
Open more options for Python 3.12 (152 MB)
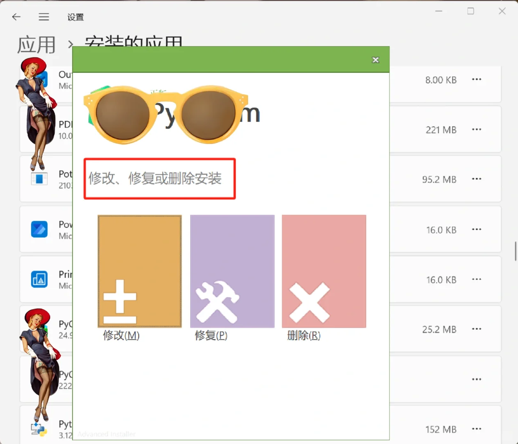pos(477,429)
